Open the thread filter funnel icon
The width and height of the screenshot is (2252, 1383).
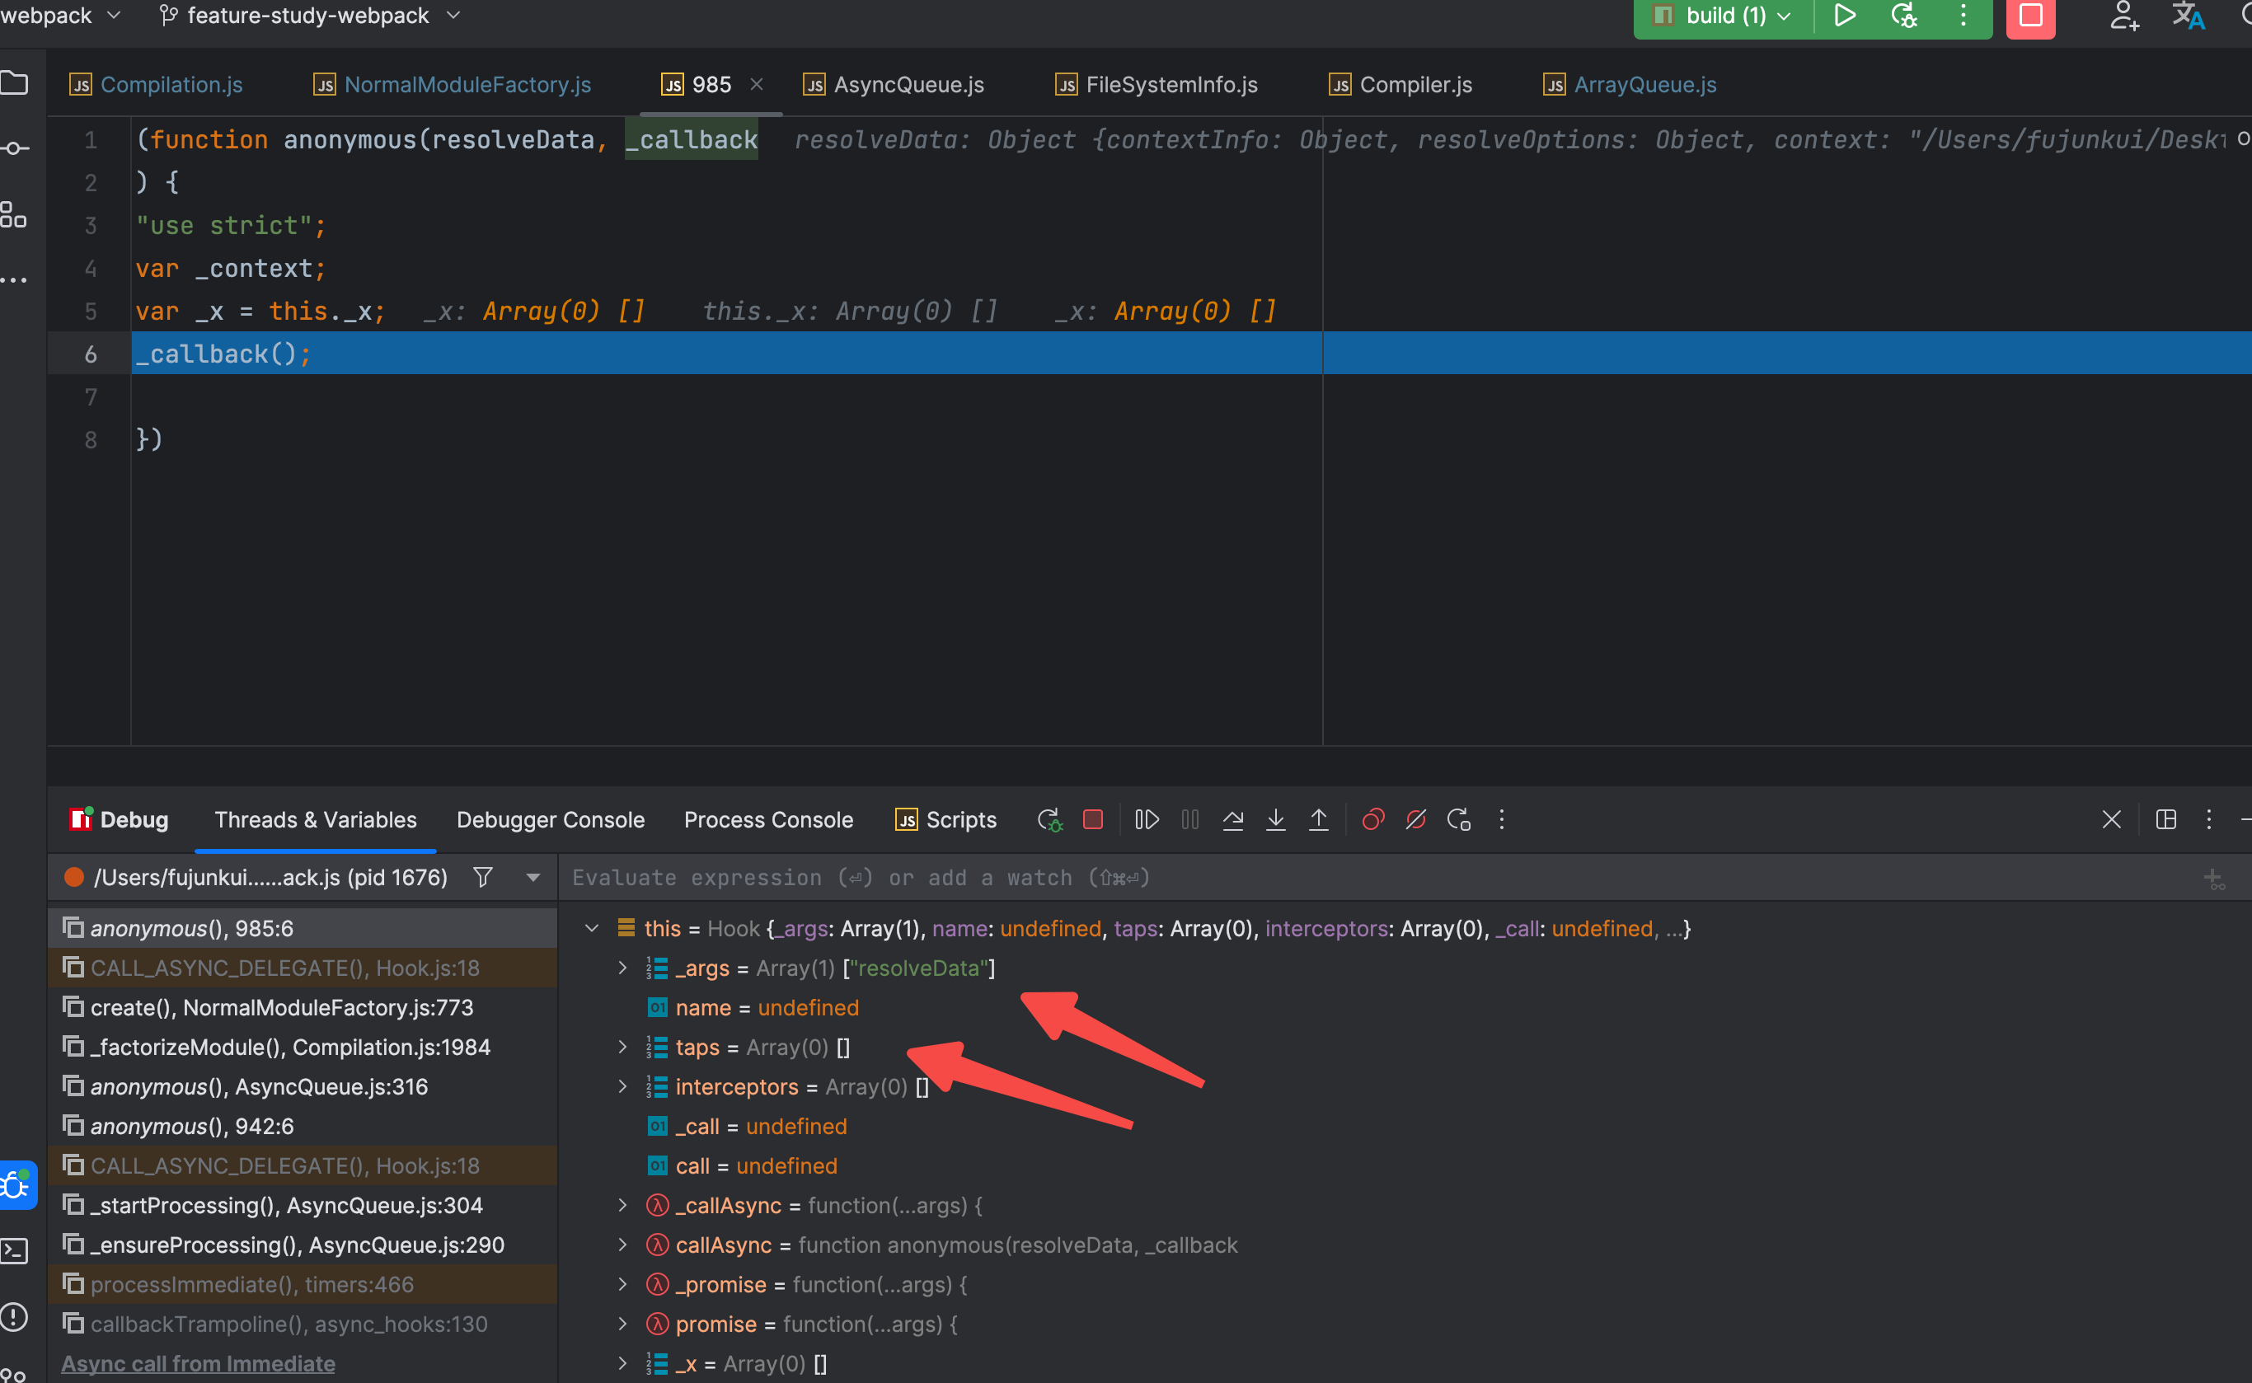click(x=483, y=877)
